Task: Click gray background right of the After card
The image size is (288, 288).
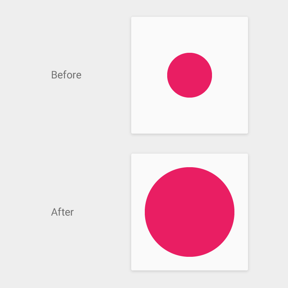Action: point(268,212)
